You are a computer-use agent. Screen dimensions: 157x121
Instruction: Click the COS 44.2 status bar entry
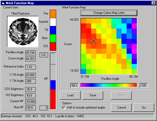[32, 116]
